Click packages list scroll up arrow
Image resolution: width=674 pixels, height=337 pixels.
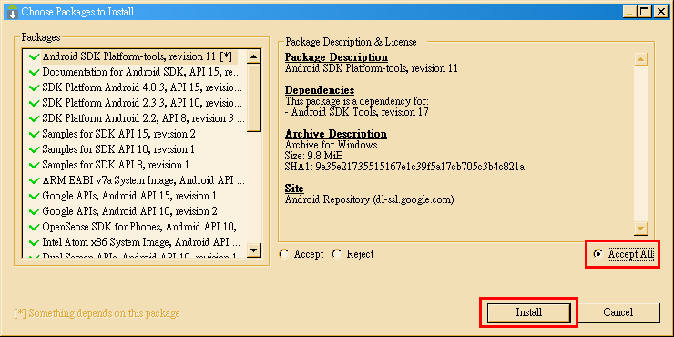pos(254,56)
